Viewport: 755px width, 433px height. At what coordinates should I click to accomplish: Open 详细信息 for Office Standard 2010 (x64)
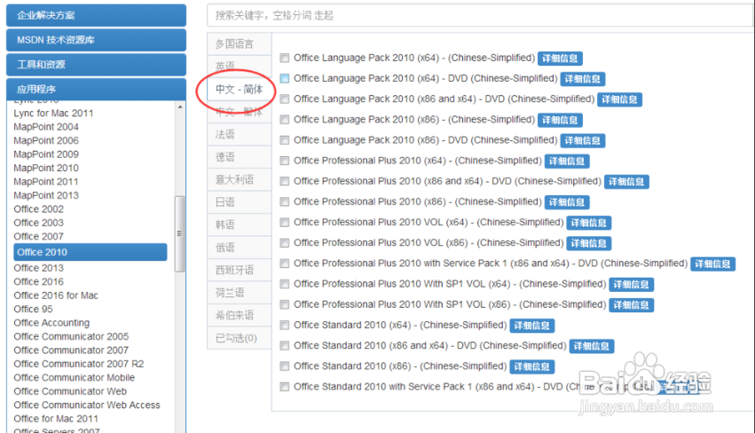pos(532,326)
